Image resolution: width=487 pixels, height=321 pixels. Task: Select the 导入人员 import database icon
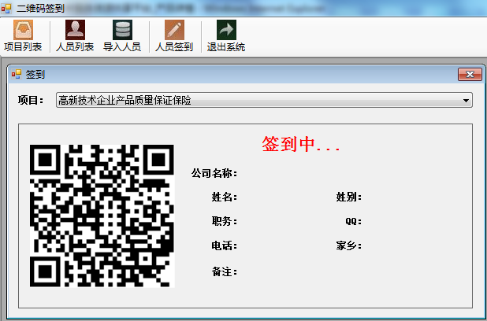click(x=122, y=30)
